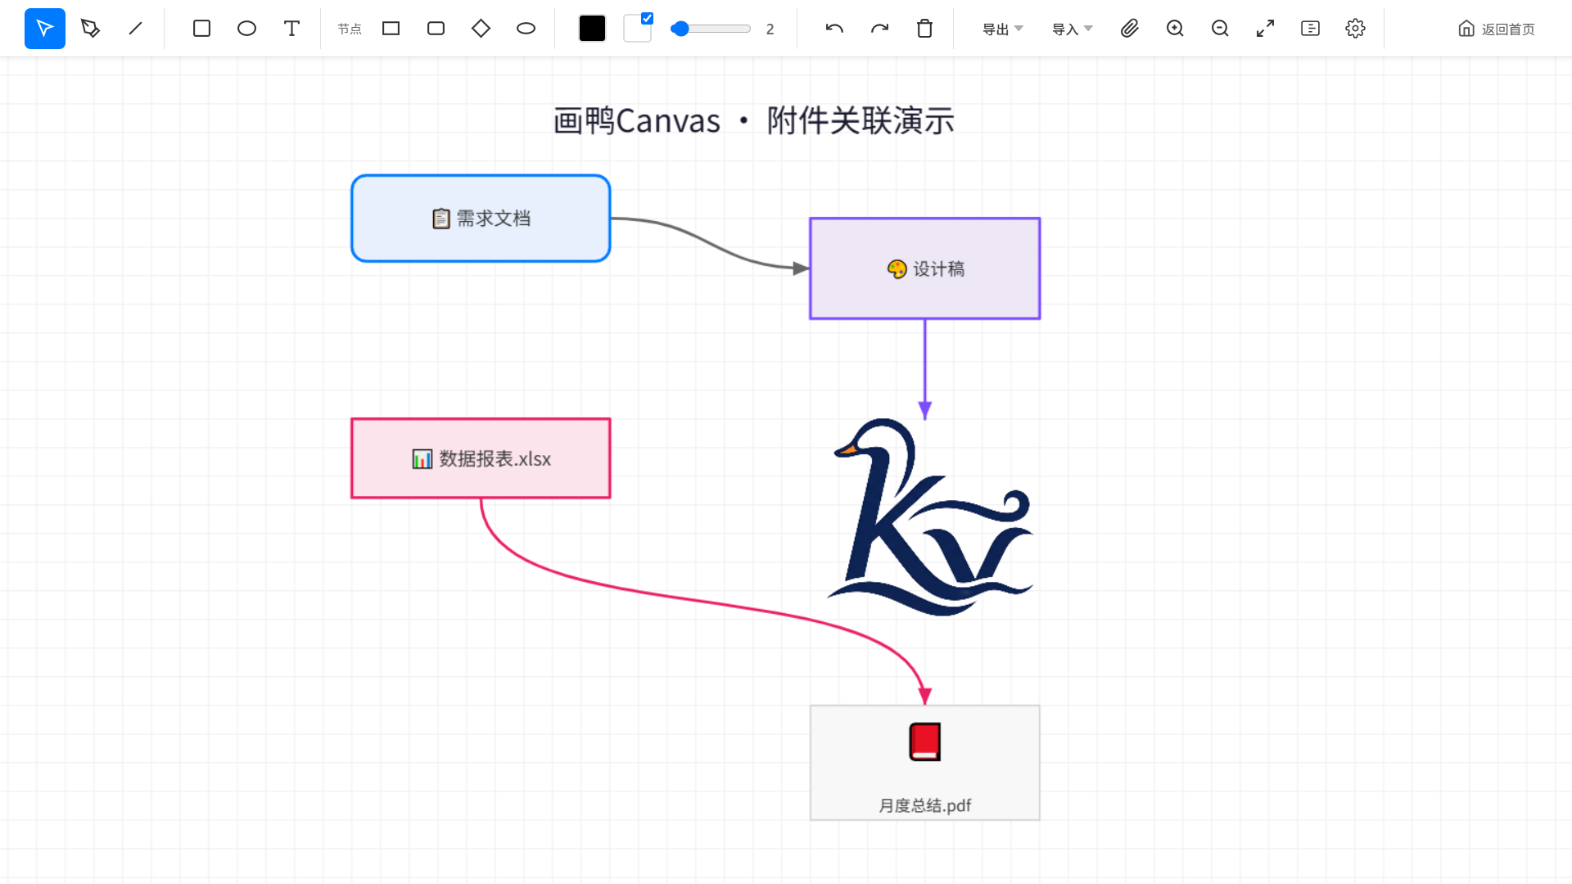Open the black stroke color picker
Screen dimensions: 1572x884
tap(592, 29)
